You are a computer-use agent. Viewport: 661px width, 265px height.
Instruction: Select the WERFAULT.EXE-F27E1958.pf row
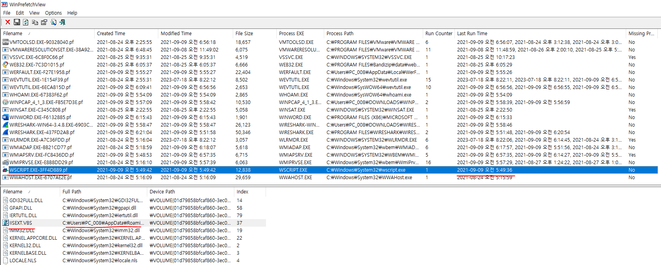329,72
